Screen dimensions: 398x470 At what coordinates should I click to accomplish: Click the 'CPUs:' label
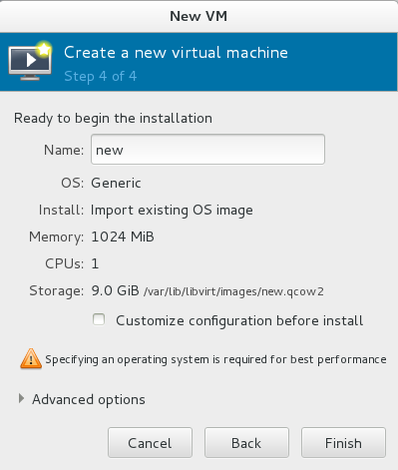65,263
